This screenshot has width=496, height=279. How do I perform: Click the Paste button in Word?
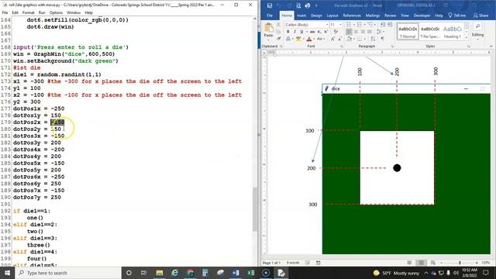(268, 30)
